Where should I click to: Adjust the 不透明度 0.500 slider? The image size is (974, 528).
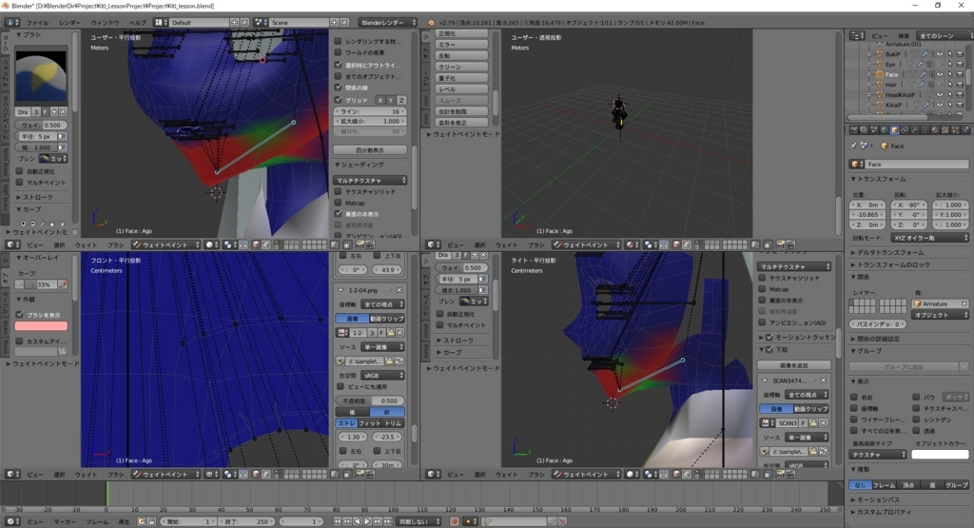coord(371,401)
